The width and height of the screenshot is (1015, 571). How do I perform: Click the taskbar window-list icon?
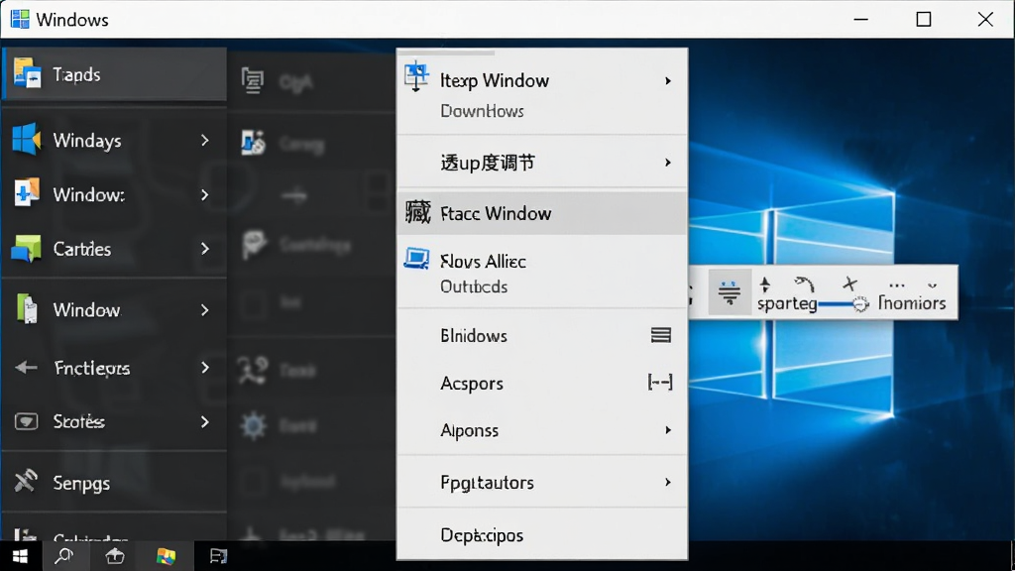219,556
